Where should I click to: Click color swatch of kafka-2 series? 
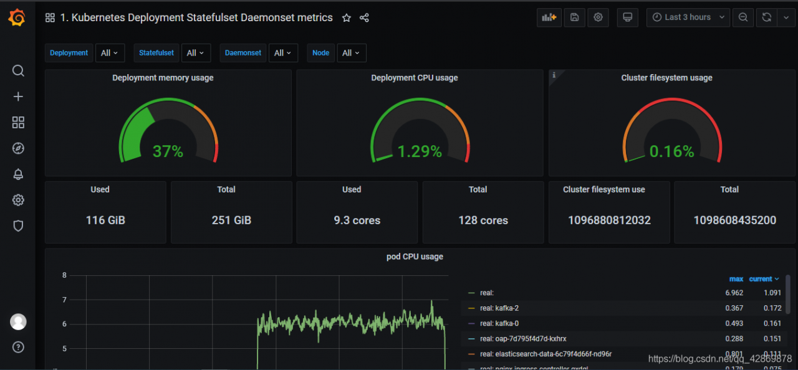[471, 308]
